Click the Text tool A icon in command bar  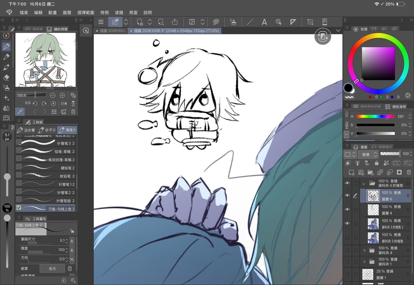[x=264, y=22]
